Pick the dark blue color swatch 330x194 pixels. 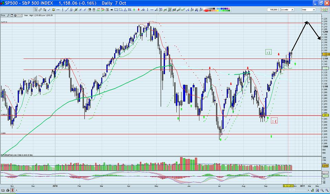point(225,8)
